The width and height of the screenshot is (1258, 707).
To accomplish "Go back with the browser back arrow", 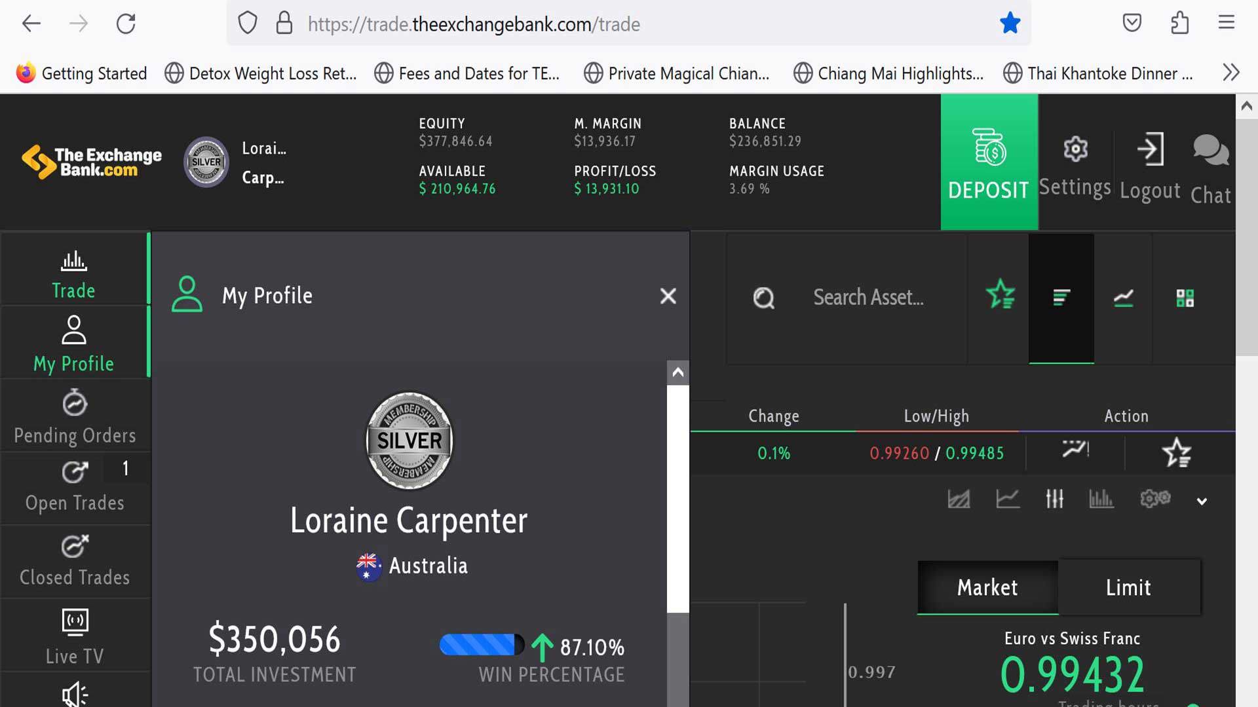I will coord(31,24).
